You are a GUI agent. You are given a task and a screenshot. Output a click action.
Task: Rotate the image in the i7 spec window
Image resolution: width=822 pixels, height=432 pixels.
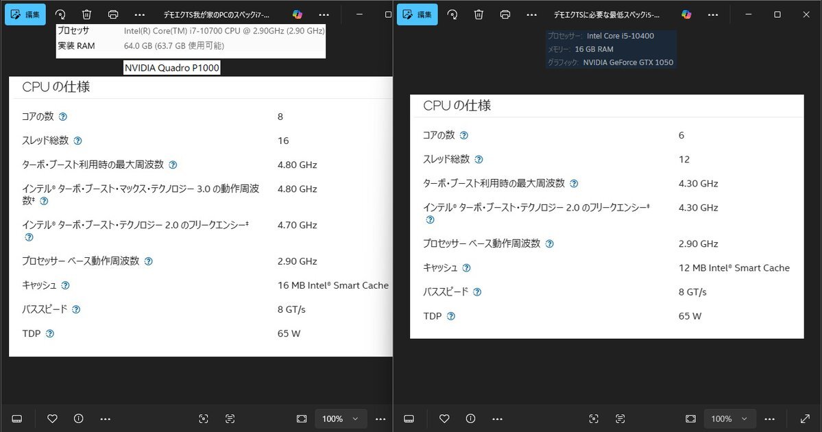tap(60, 14)
